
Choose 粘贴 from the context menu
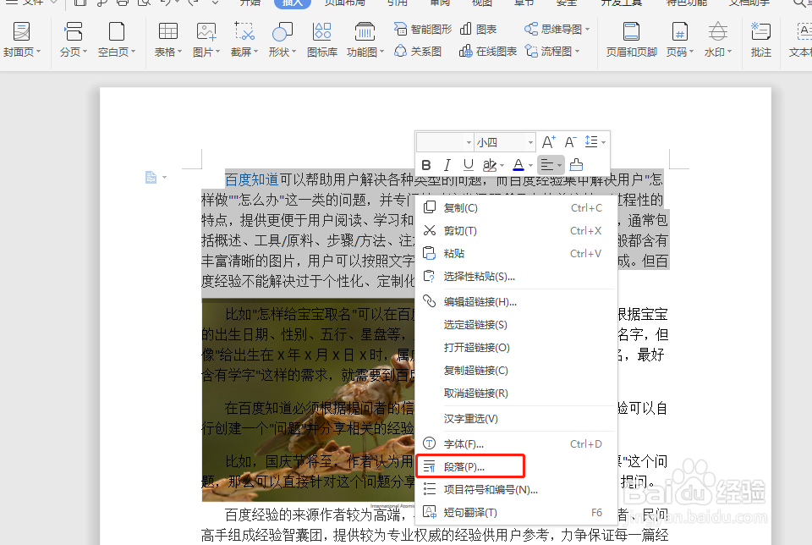pyautogui.click(x=516, y=253)
